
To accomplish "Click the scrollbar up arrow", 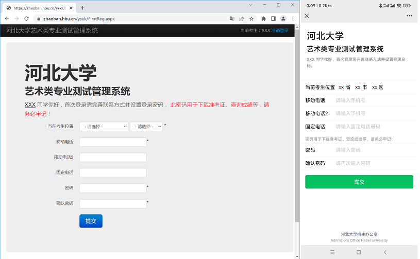I will pos(297,27).
